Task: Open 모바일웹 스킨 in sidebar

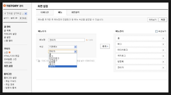Action: (x=10, y=59)
